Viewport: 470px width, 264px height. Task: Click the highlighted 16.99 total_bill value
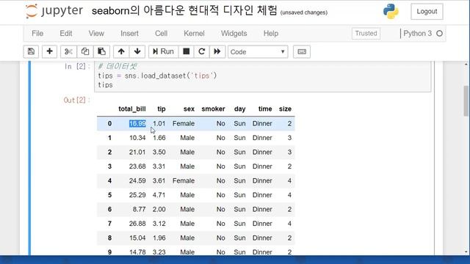[137, 123]
